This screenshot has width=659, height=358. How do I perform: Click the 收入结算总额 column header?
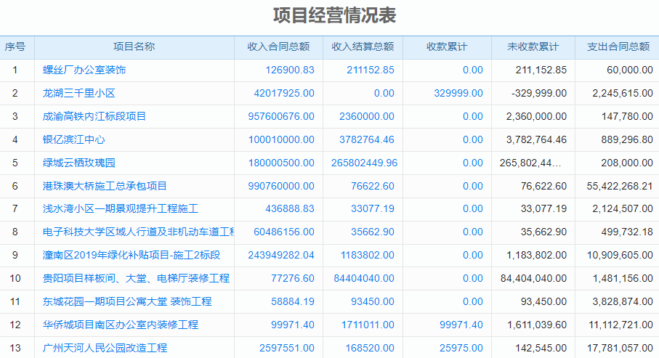[363, 46]
